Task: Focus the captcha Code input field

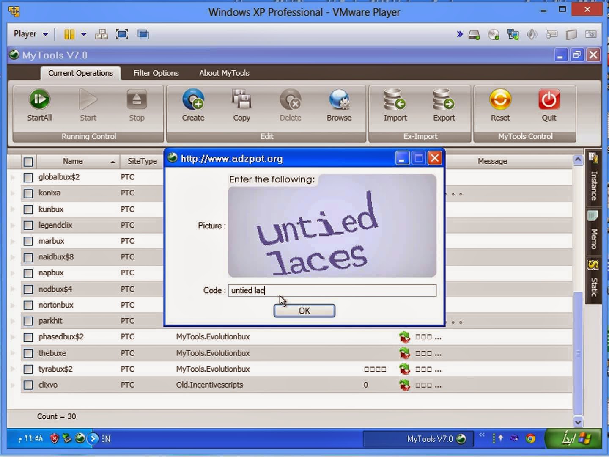Action: tap(332, 290)
